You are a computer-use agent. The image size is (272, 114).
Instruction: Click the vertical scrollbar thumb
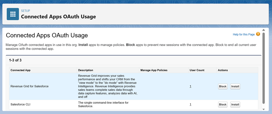point(264,68)
